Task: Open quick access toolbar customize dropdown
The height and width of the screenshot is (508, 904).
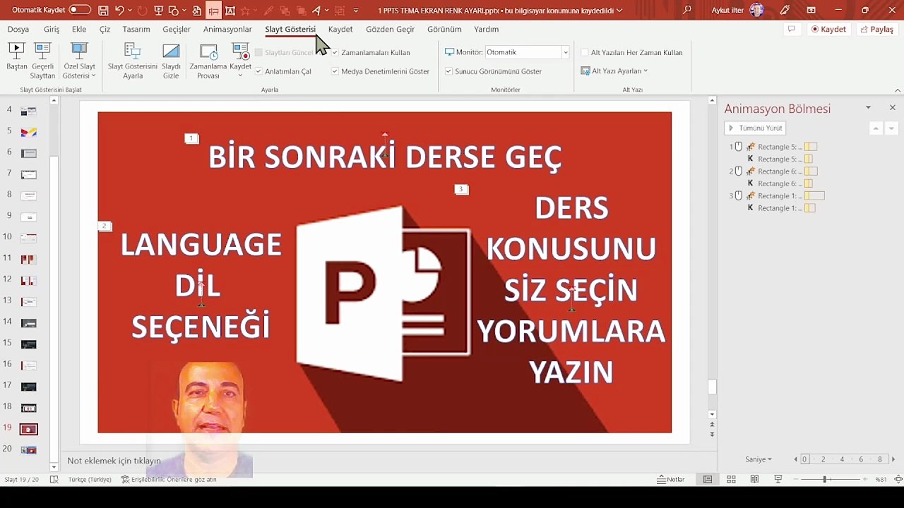Action: (x=355, y=11)
